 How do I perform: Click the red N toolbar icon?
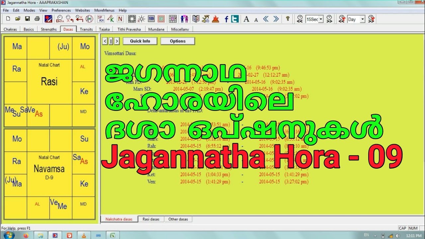(120, 19)
